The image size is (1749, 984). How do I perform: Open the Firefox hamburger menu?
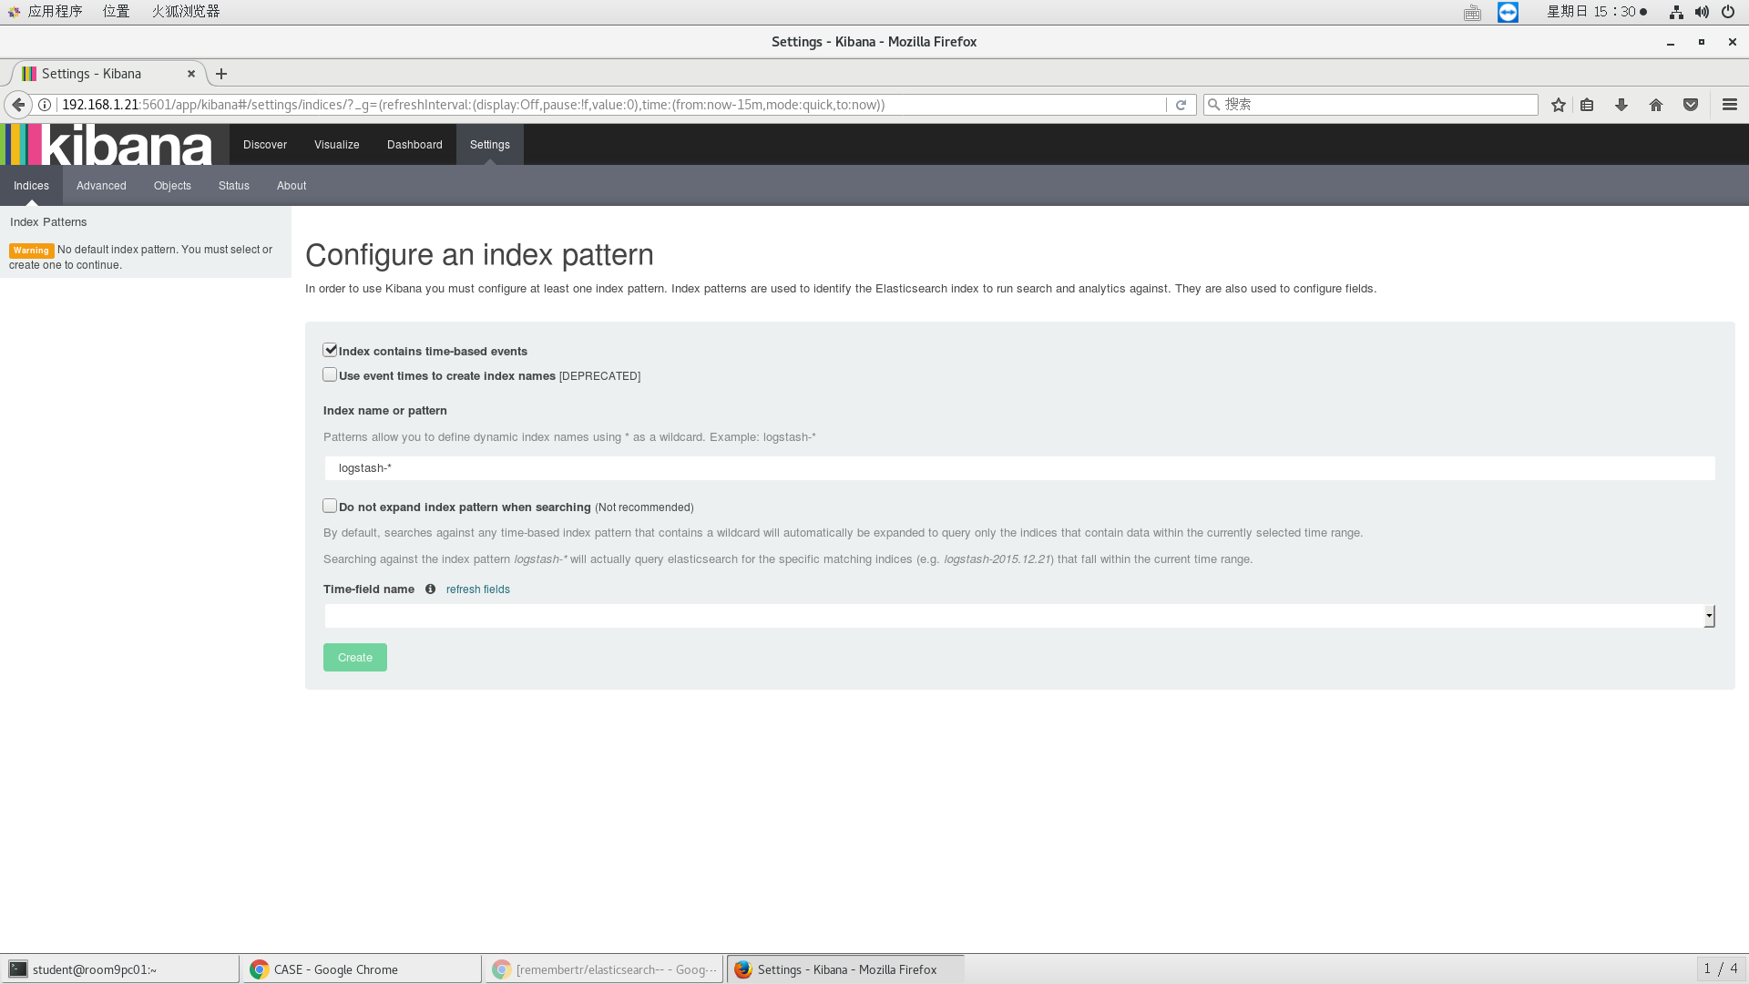click(1730, 105)
